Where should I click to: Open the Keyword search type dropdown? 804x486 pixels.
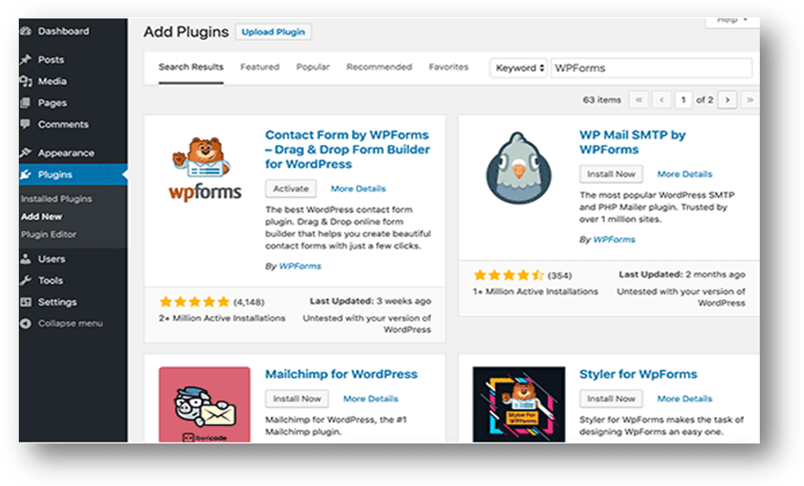click(519, 68)
